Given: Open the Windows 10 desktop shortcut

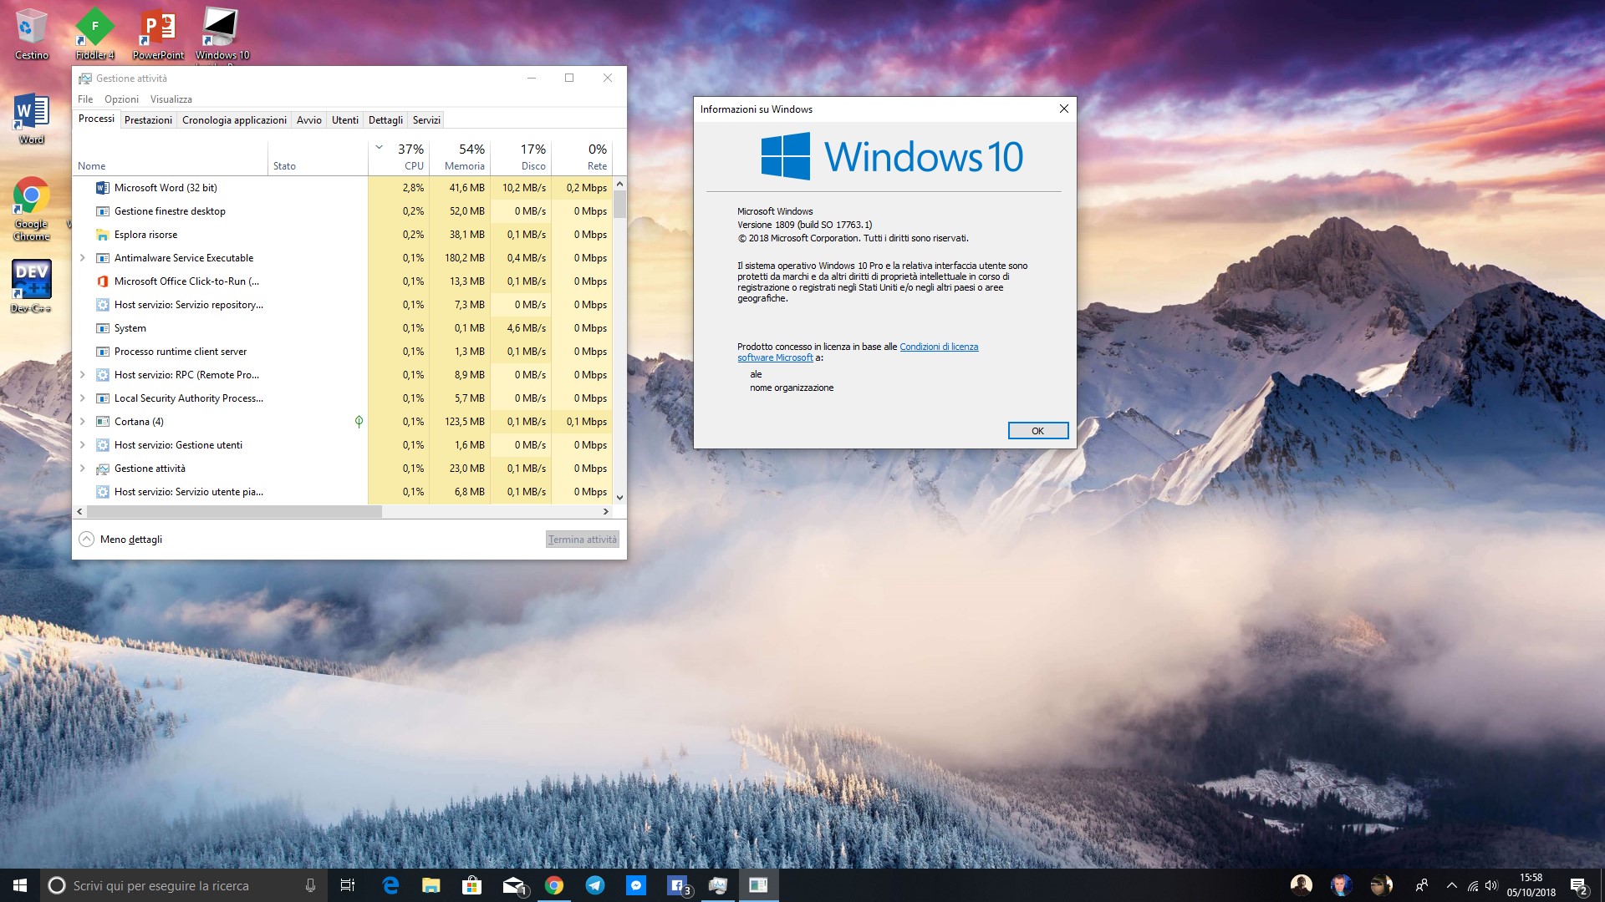Looking at the screenshot, I should [222, 33].
